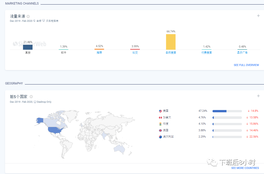Viewport: 264px width, 174px height.
Task: Click India on the world map
Action: [x=104, y=135]
